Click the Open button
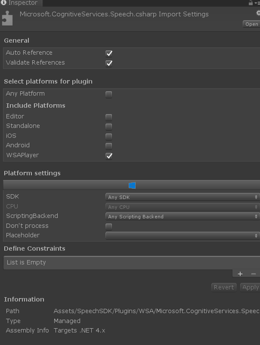 click(x=251, y=24)
